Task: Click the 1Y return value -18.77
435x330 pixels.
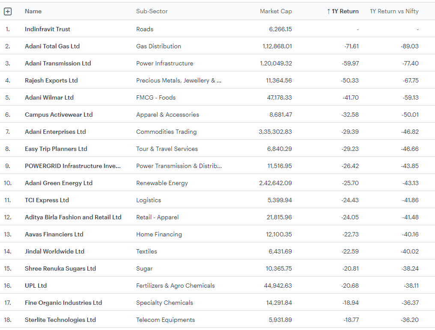Action: [351, 320]
